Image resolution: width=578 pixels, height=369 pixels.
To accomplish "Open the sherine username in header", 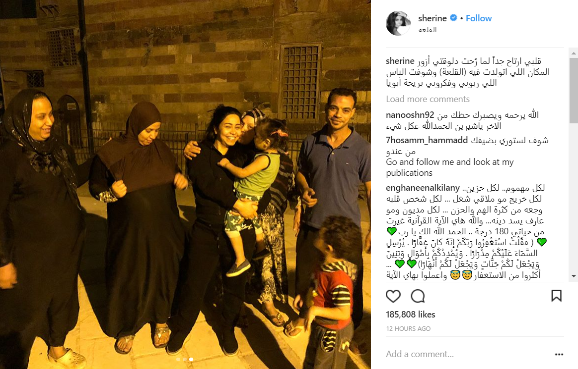I will click(433, 18).
